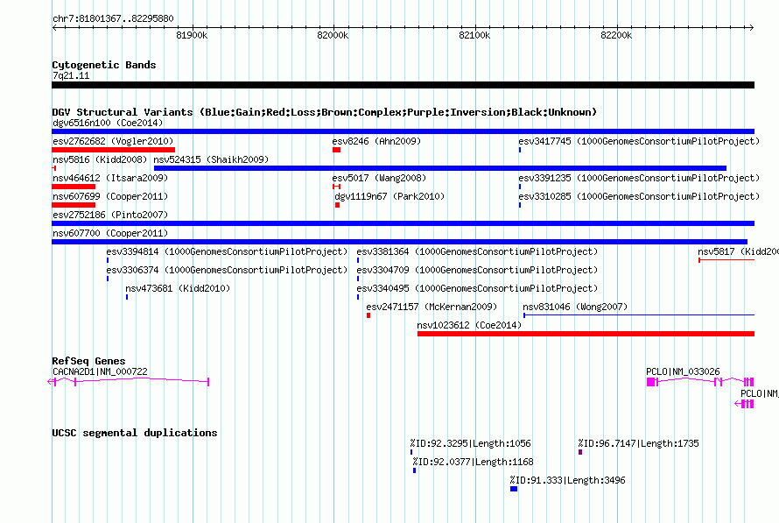Viewport: 779px width, 523px height.
Task: Click the nsv5816 (Kidd2008) variant label
Action: [x=100, y=159]
